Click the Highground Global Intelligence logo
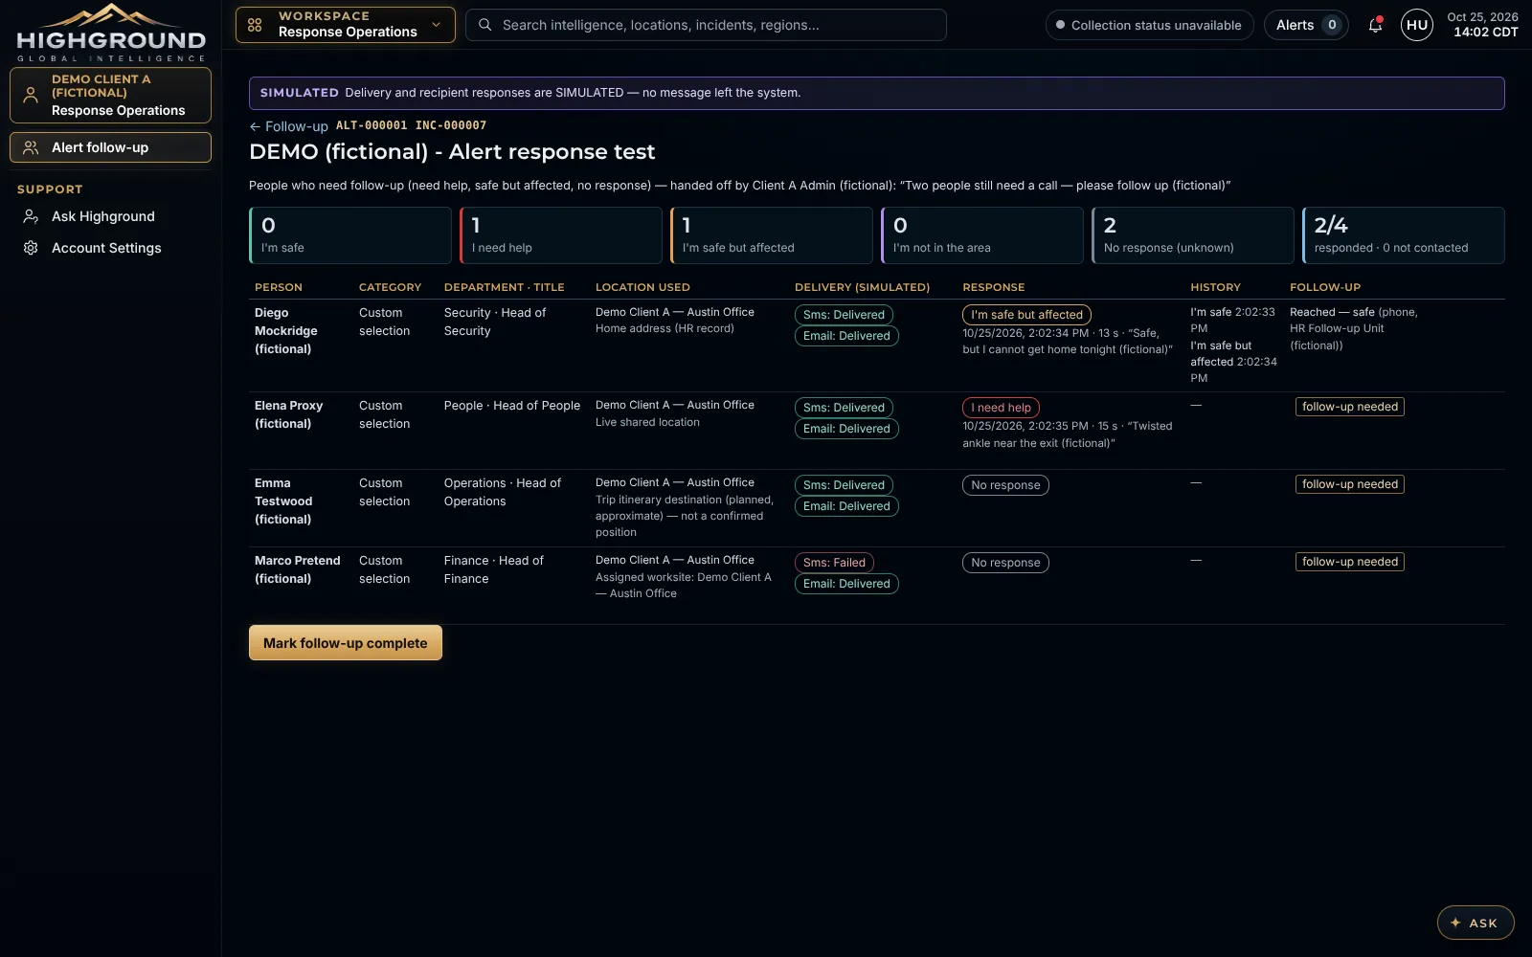1532x957 pixels. point(111,33)
